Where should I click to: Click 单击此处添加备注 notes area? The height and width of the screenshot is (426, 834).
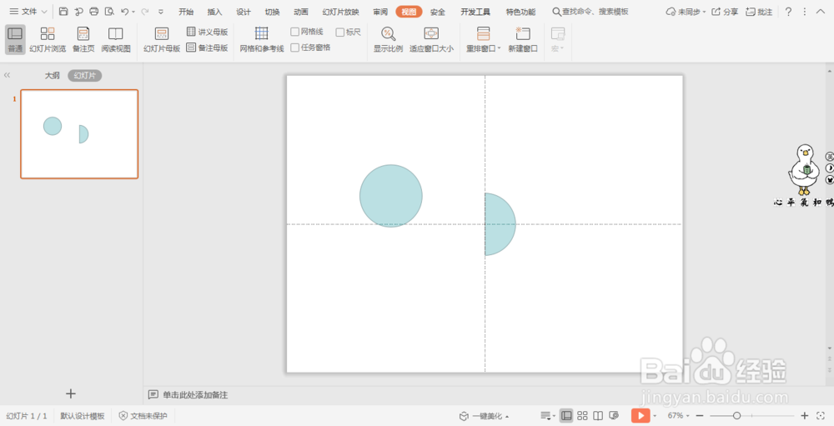tap(195, 394)
